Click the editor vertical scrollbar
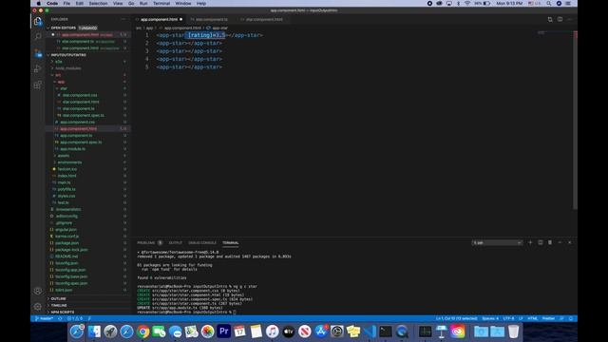The width and height of the screenshot is (608, 342). [575, 121]
